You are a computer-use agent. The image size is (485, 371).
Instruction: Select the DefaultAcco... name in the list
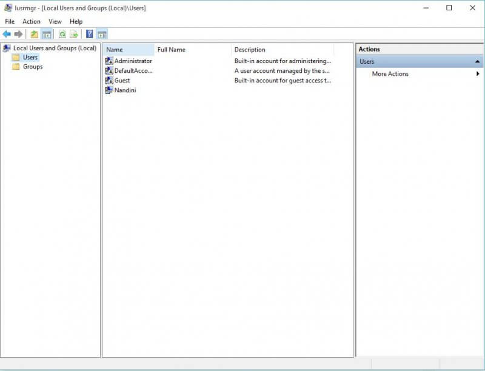coord(133,71)
